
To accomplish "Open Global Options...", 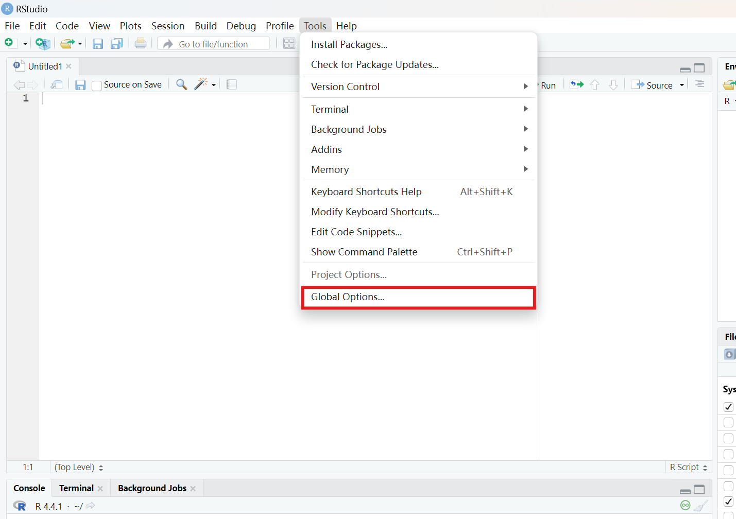I will pos(419,297).
